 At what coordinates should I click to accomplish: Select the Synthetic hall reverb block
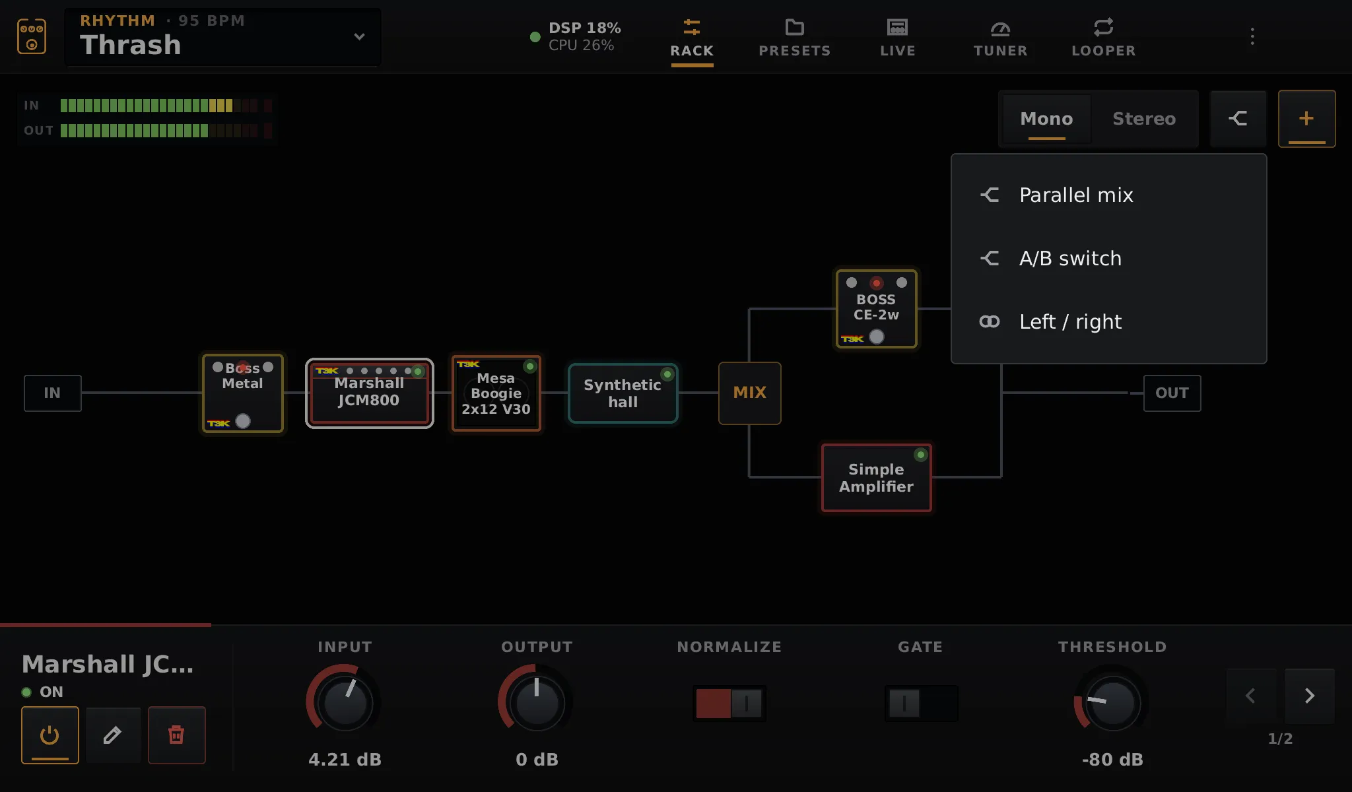click(x=623, y=393)
